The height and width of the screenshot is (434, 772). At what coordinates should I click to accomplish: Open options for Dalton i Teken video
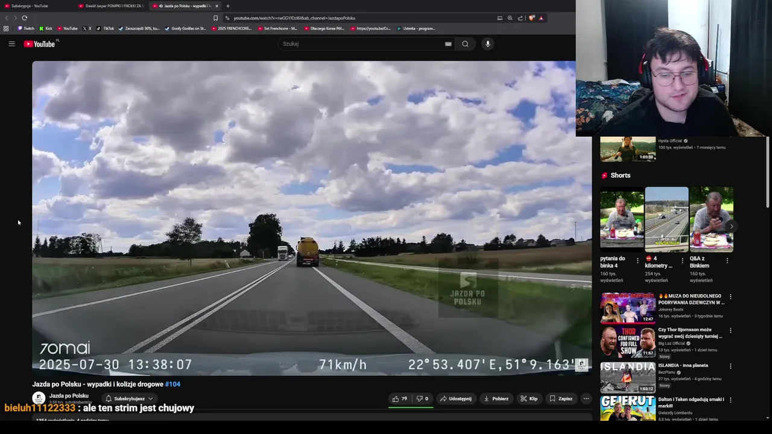pos(730,400)
